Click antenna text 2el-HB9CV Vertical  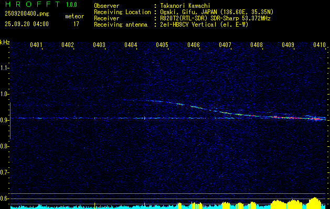click(188, 25)
